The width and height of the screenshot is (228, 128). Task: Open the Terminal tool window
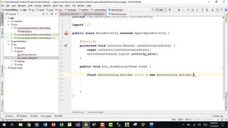[22, 116]
